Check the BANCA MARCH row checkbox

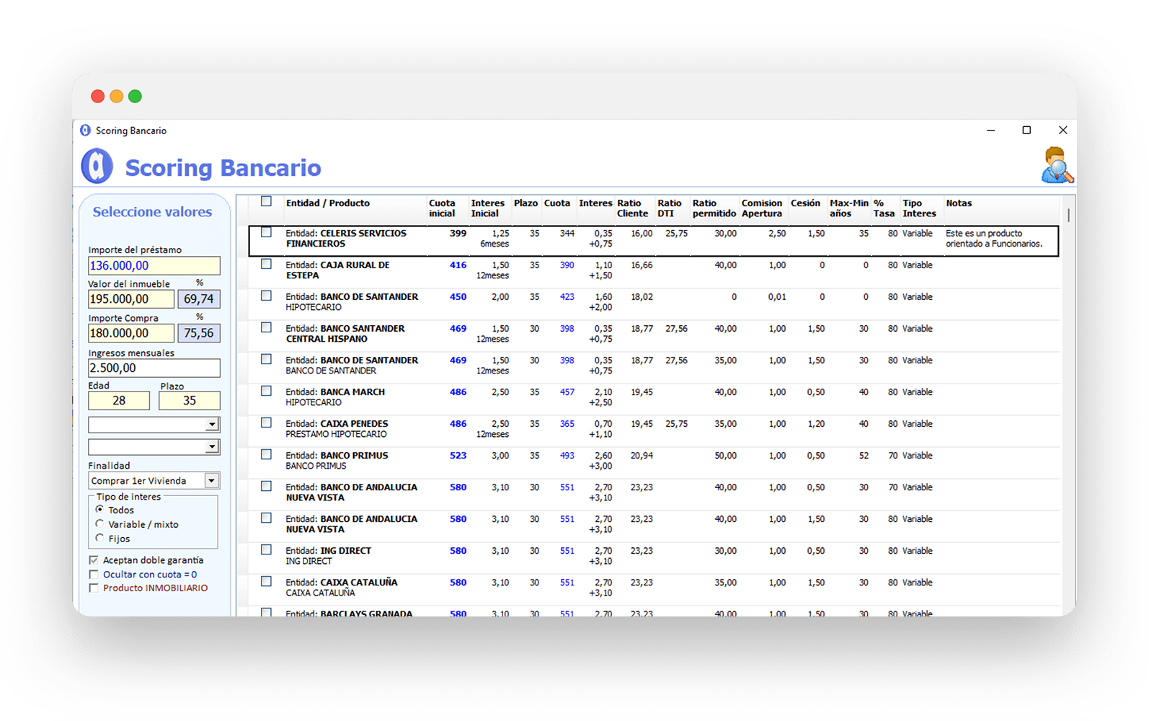click(x=266, y=391)
